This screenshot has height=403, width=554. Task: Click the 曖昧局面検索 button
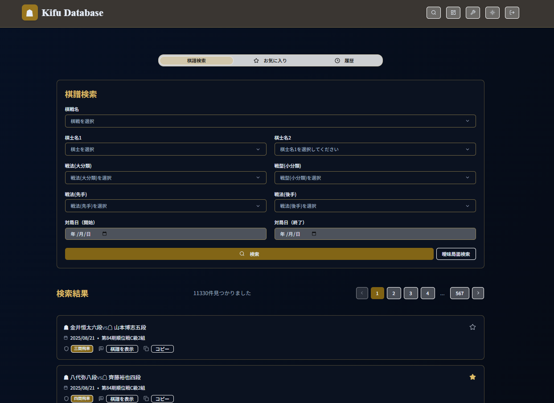[x=456, y=254]
